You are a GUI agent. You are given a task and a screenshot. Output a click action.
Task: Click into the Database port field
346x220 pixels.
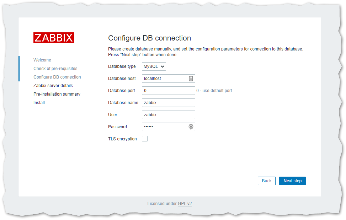click(x=168, y=91)
